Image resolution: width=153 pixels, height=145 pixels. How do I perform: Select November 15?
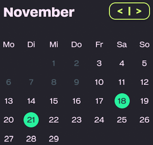(x=54, y=101)
